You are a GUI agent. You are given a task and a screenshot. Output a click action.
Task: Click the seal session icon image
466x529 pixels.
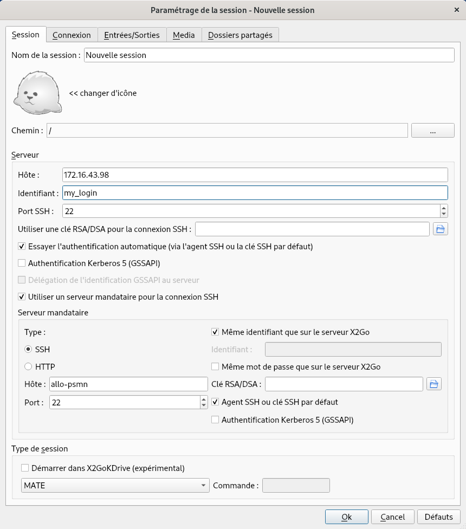point(35,93)
